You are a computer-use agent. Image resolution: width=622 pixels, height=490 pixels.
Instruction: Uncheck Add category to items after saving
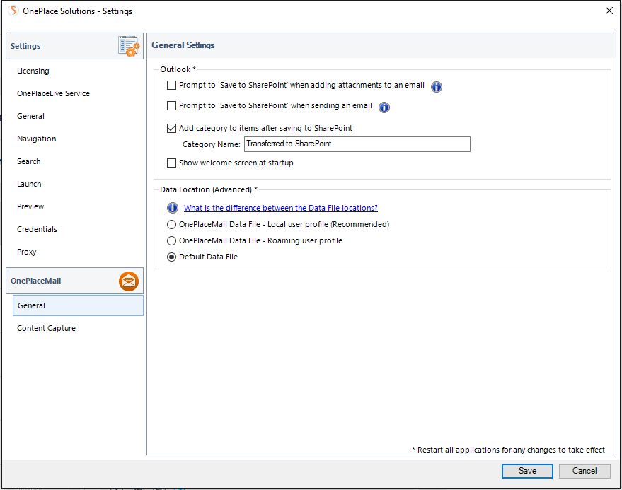(x=171, y=128)
